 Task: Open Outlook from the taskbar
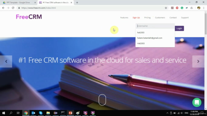pyautogui.click(x=33, y=113)
